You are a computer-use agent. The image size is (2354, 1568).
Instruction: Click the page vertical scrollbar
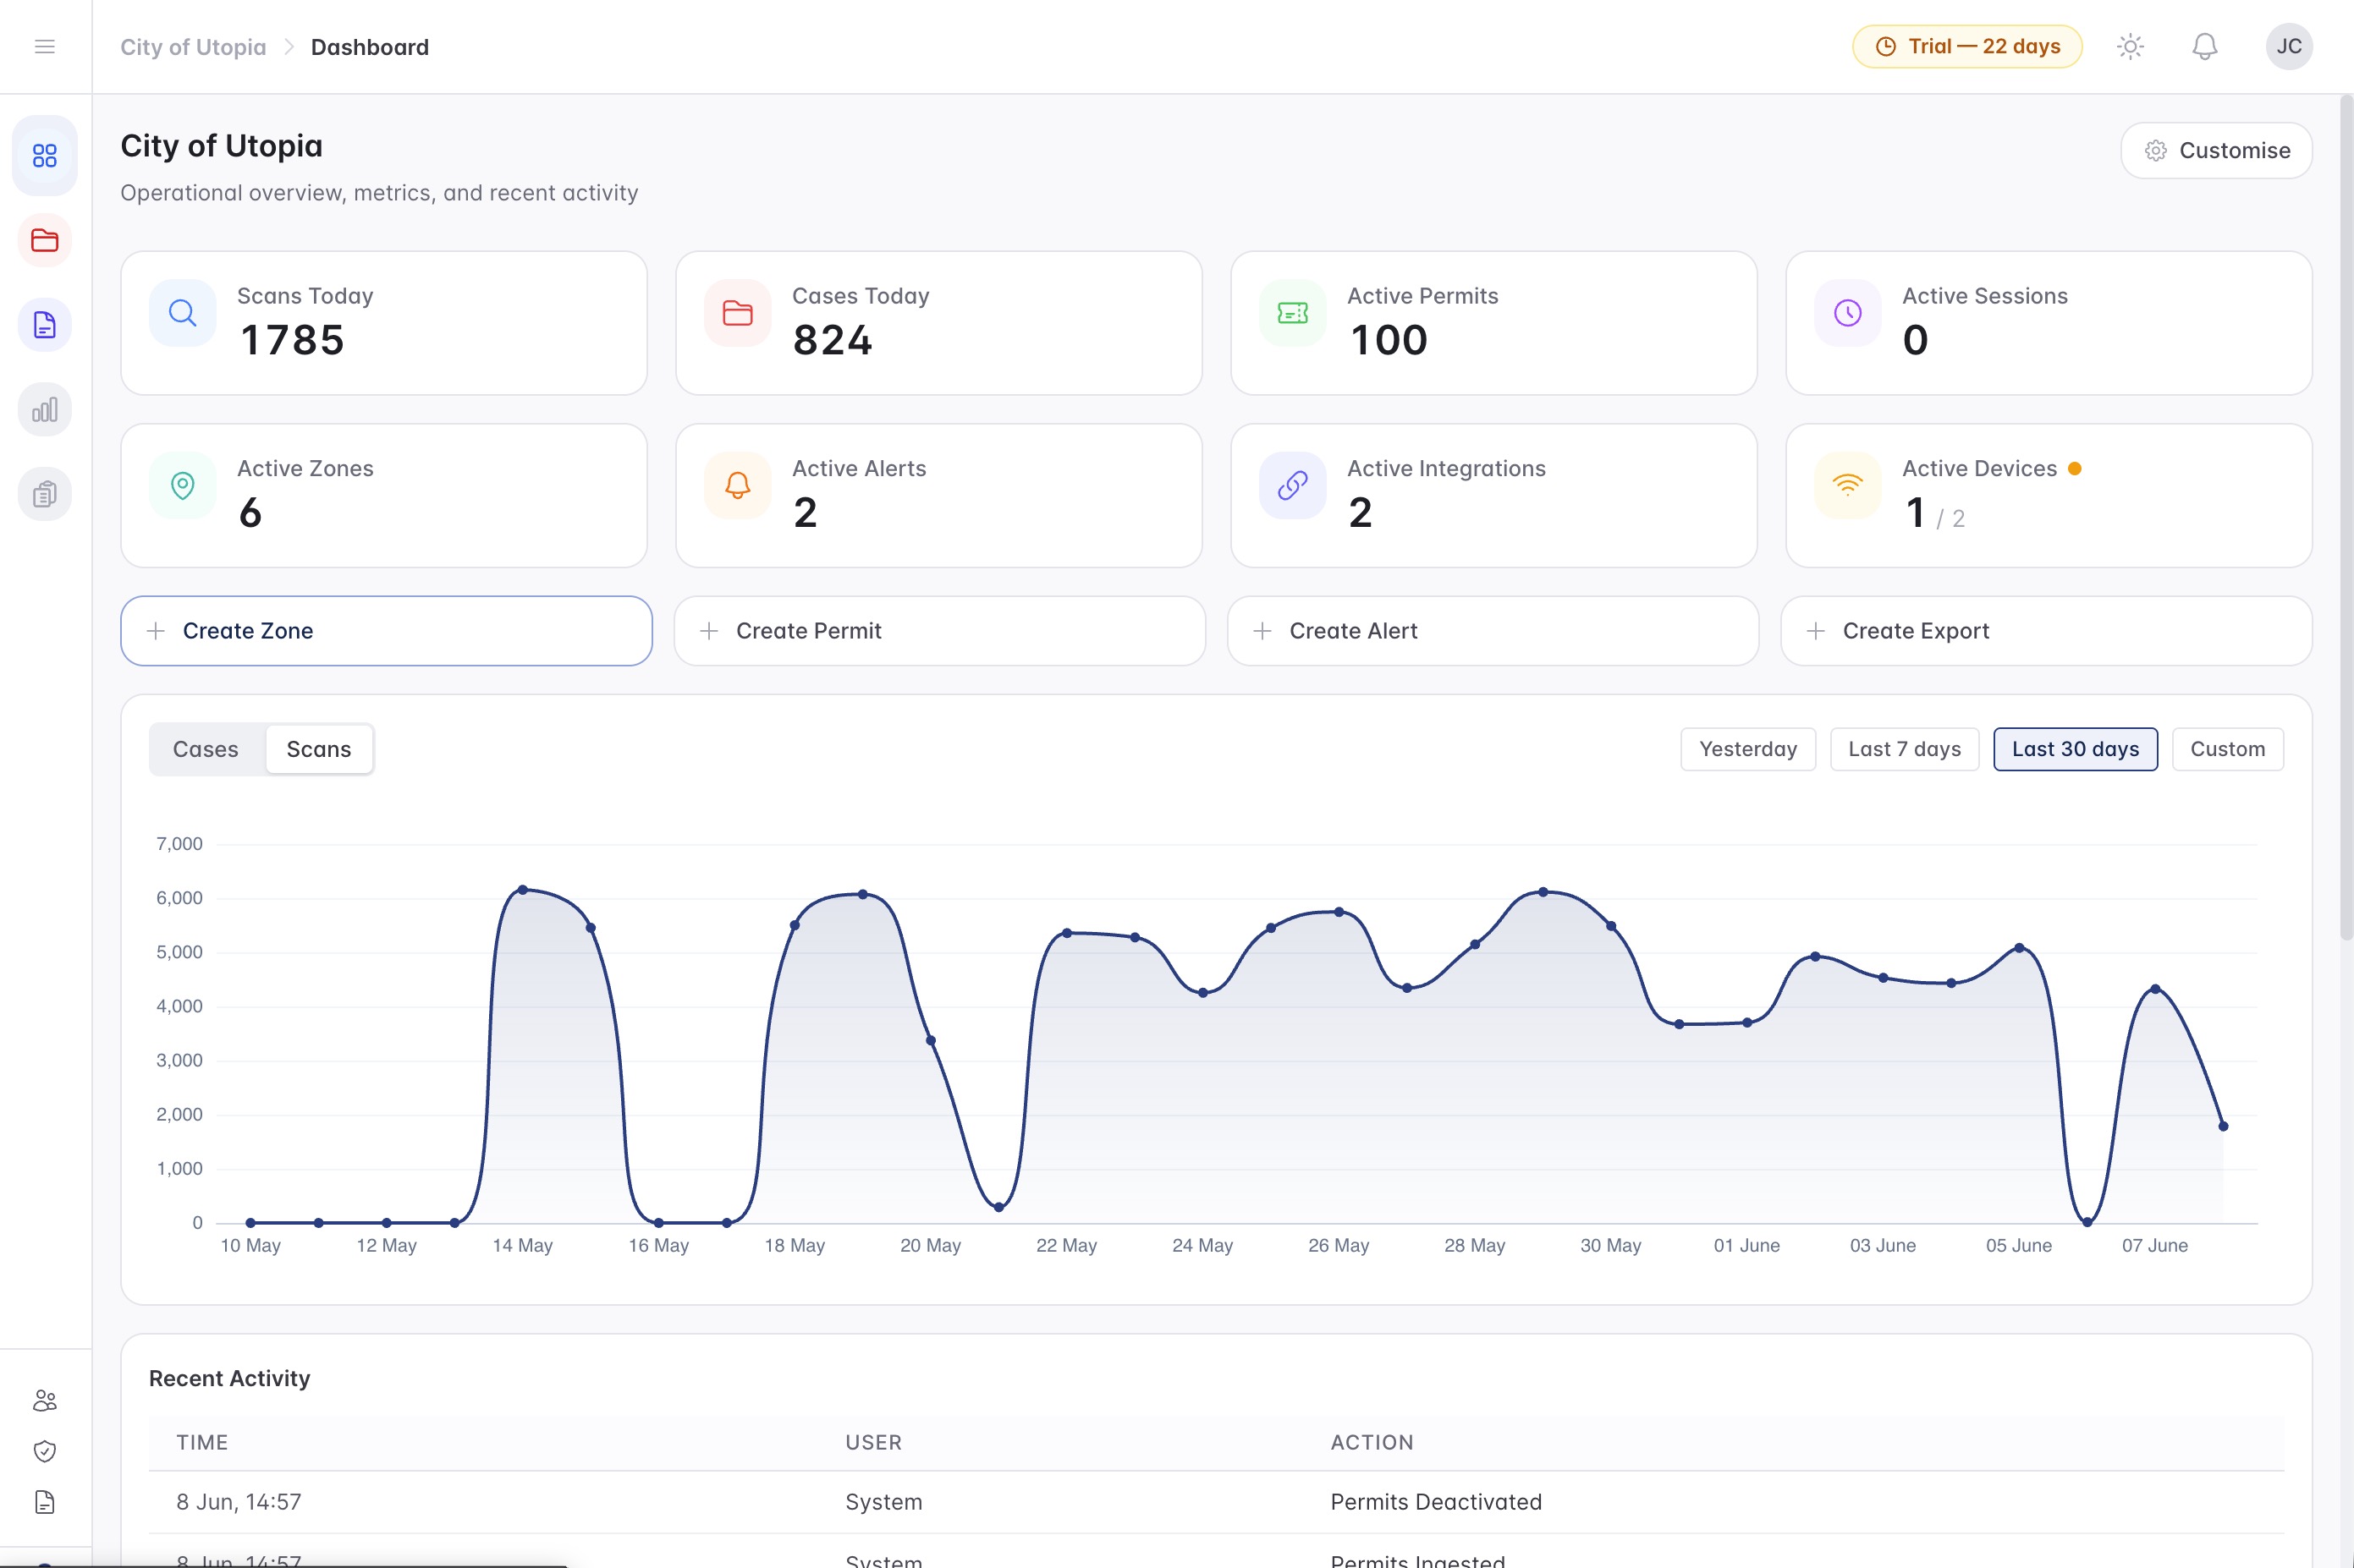click(x=2346, y=517)
